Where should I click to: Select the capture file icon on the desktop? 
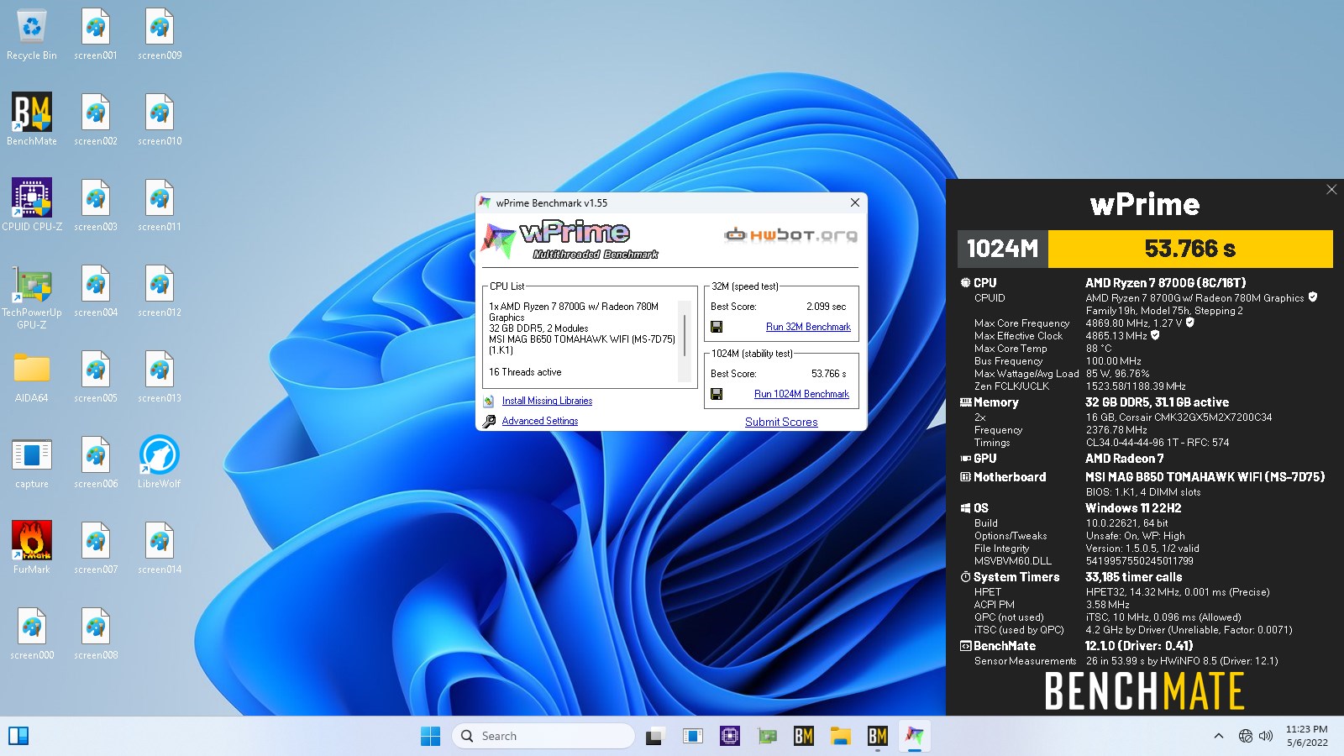coord(32,463)
